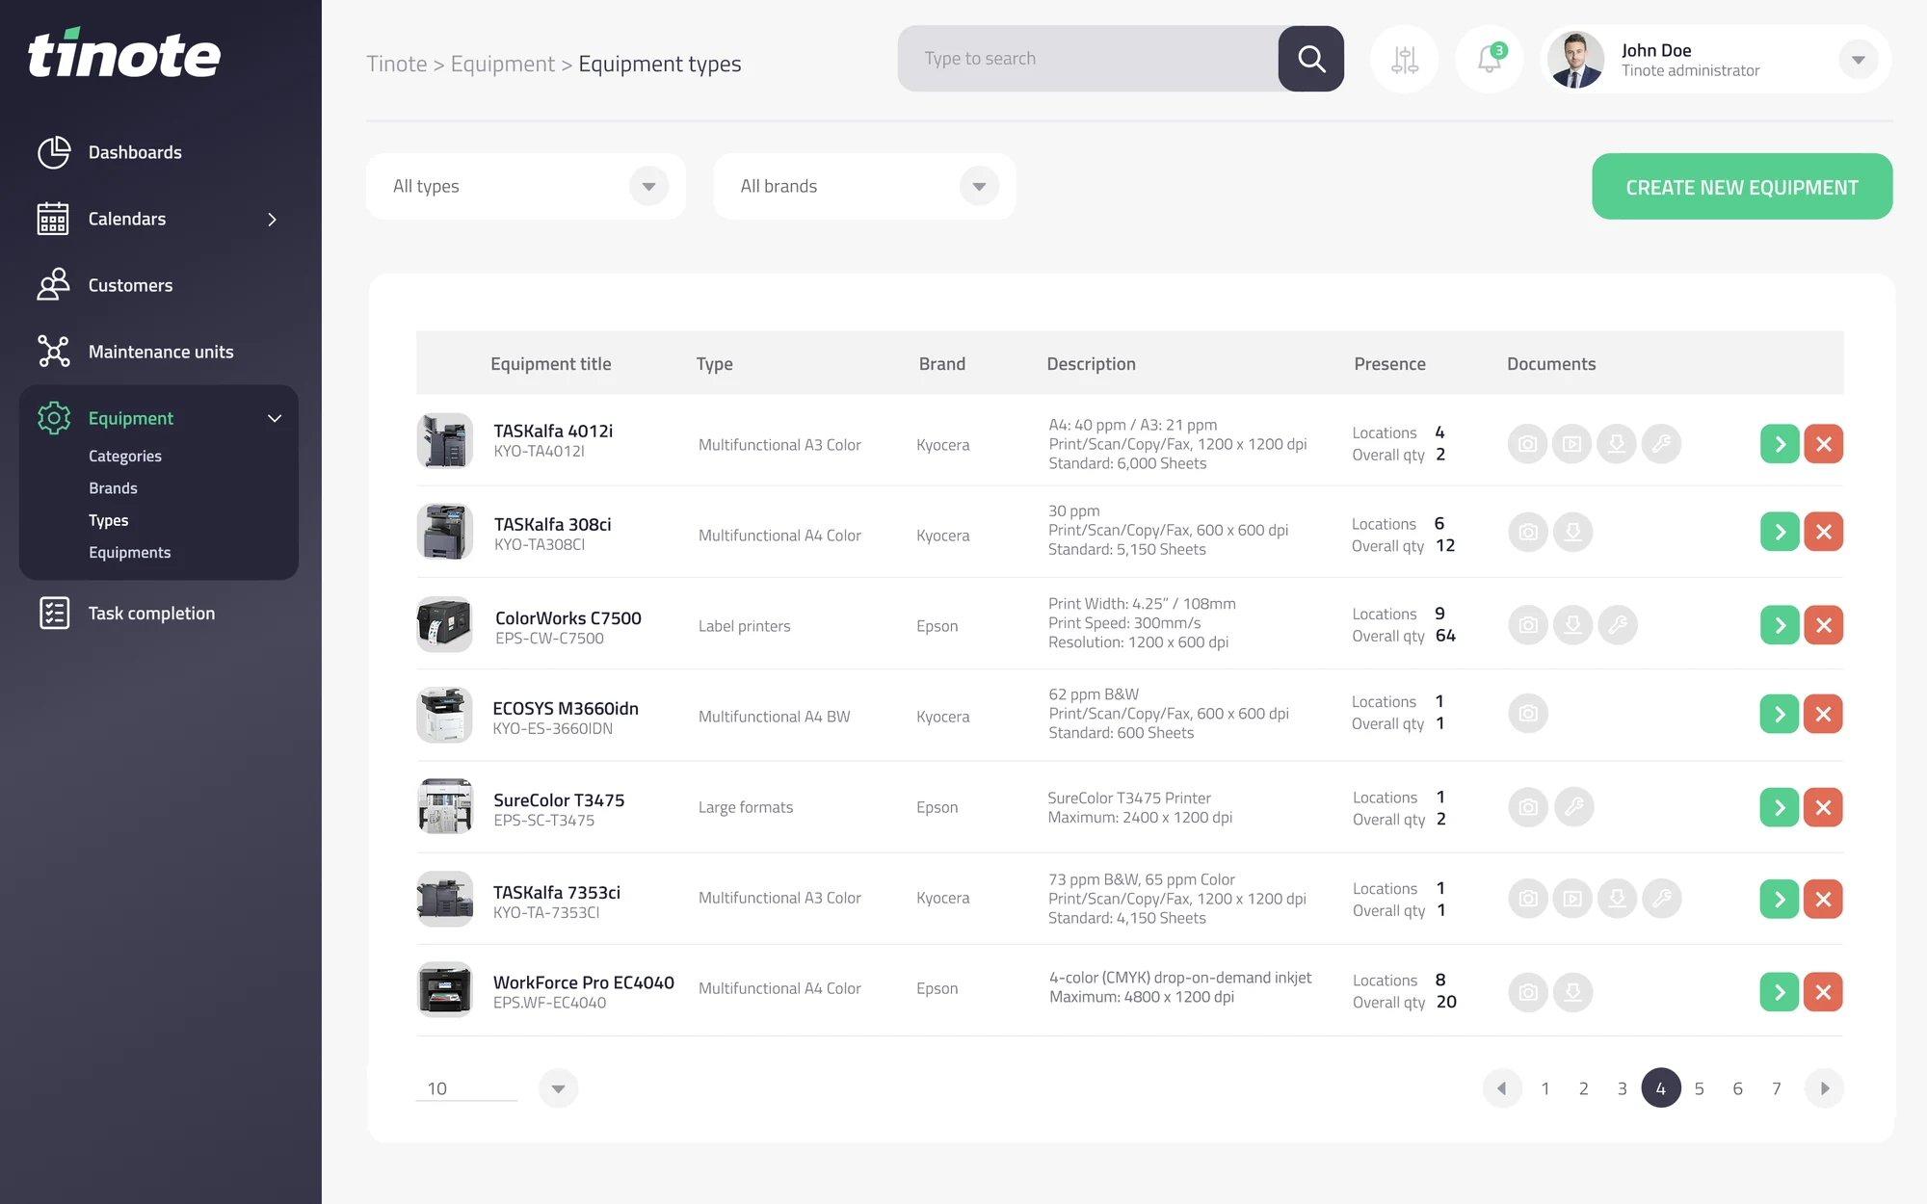Download documents for TASKalfa 4012i
This screenshot has width=1927, height=1204.
click(x=1617, y=444)
